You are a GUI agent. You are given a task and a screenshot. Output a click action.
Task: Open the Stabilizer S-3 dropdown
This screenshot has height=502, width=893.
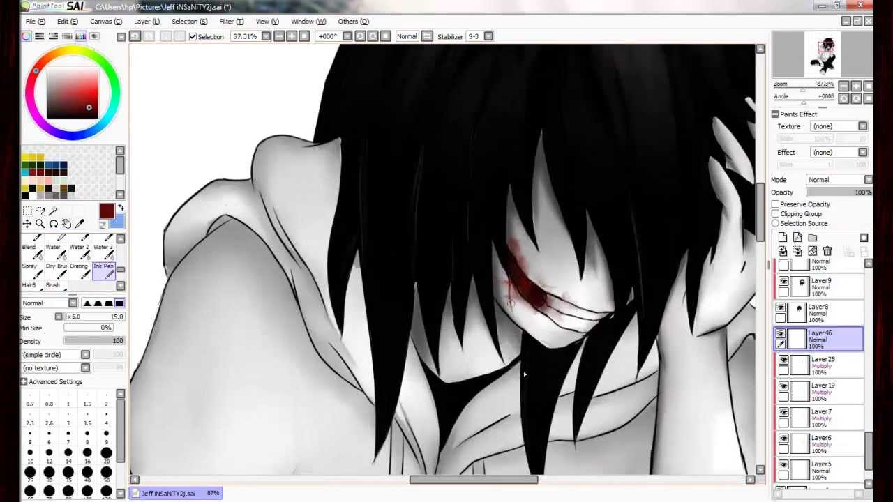[x=488, y=36]
